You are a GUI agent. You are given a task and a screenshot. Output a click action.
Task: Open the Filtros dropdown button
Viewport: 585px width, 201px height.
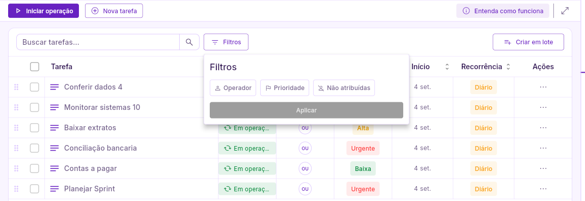click(x=226, y=42)
